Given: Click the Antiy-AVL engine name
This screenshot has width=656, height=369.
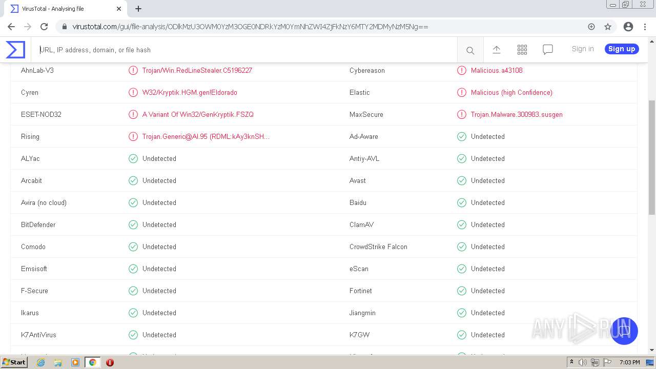Looking at the screenshot, I should pyautogui.click(x=364, y=158).
